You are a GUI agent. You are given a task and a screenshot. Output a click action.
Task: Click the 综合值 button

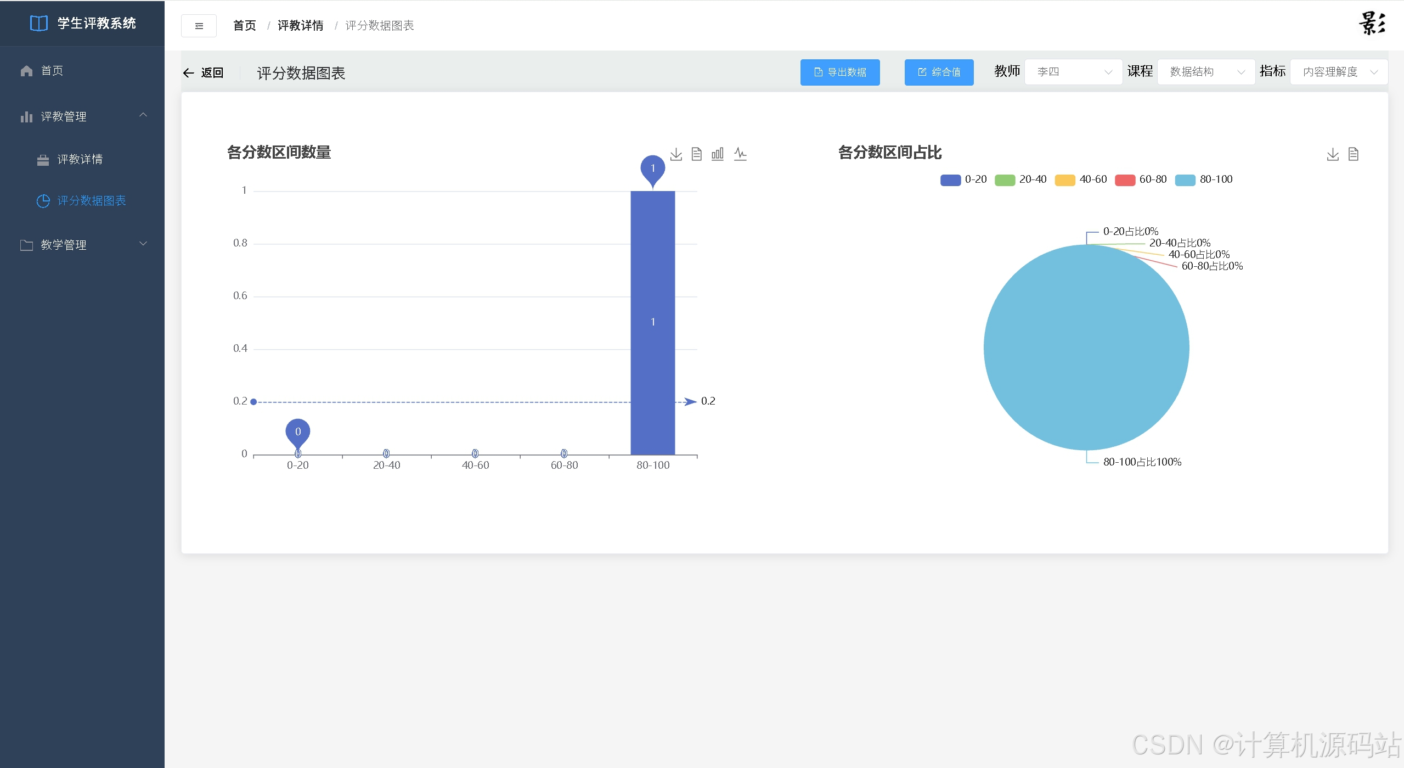(x=939, y=72)
